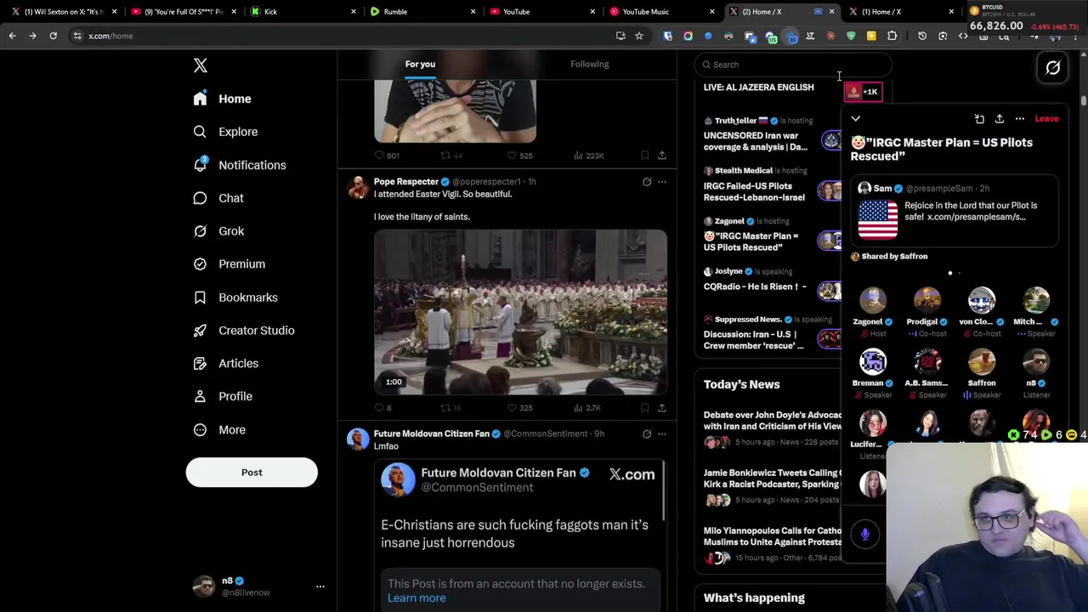Expand the More menu in sidebar
The image size is (1088, 612).
220,430
